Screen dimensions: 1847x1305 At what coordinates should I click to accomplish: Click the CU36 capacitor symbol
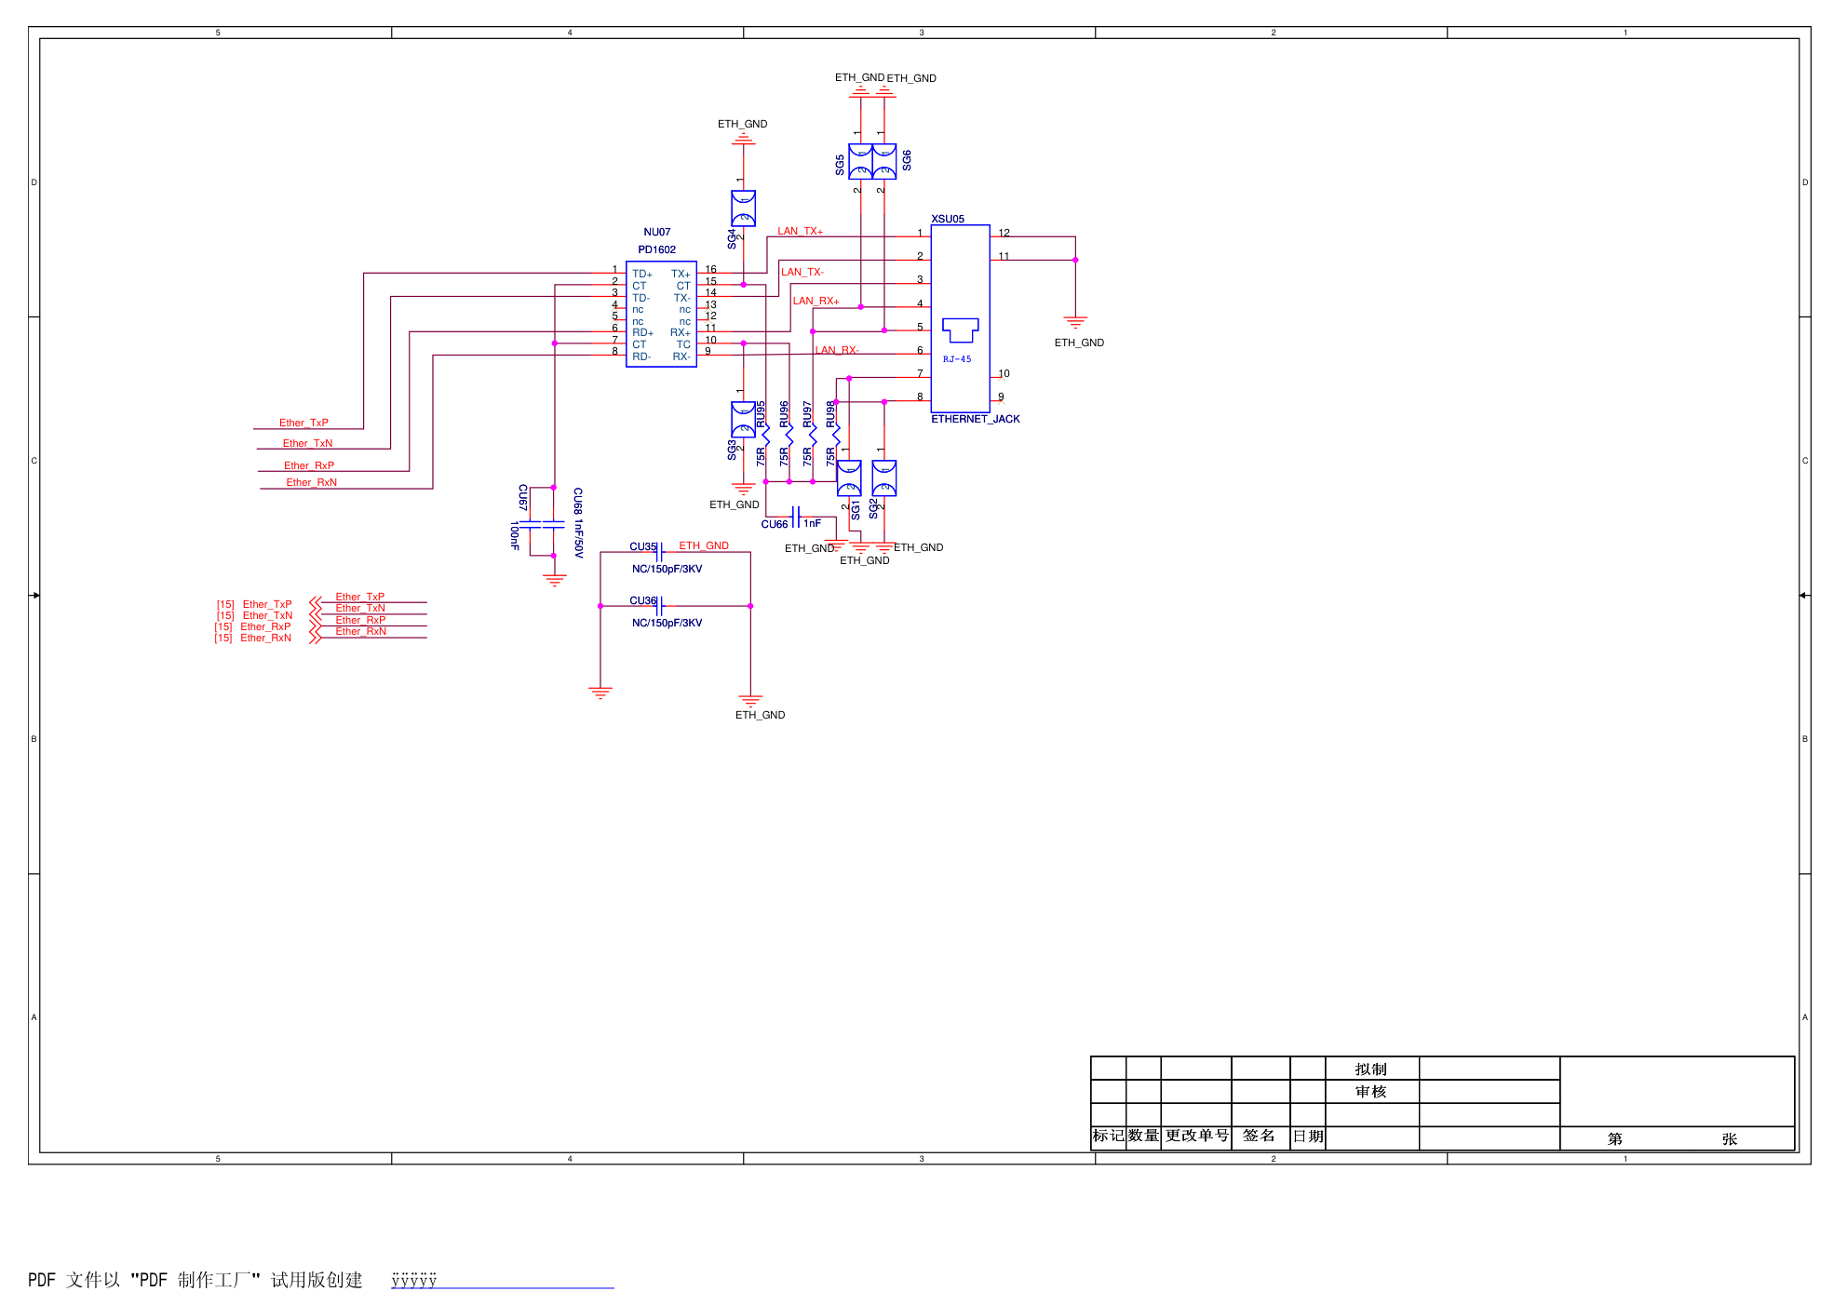pyautogui.click(x=660, y=606)
